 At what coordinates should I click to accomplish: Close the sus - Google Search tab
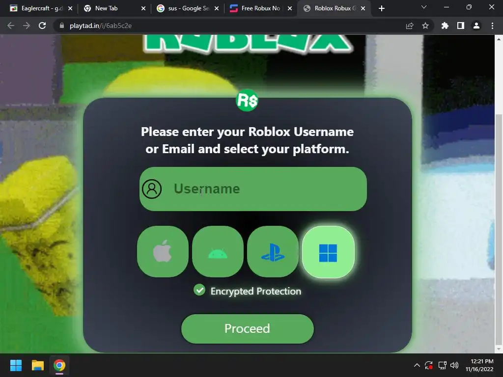click(x=217, y=8)
